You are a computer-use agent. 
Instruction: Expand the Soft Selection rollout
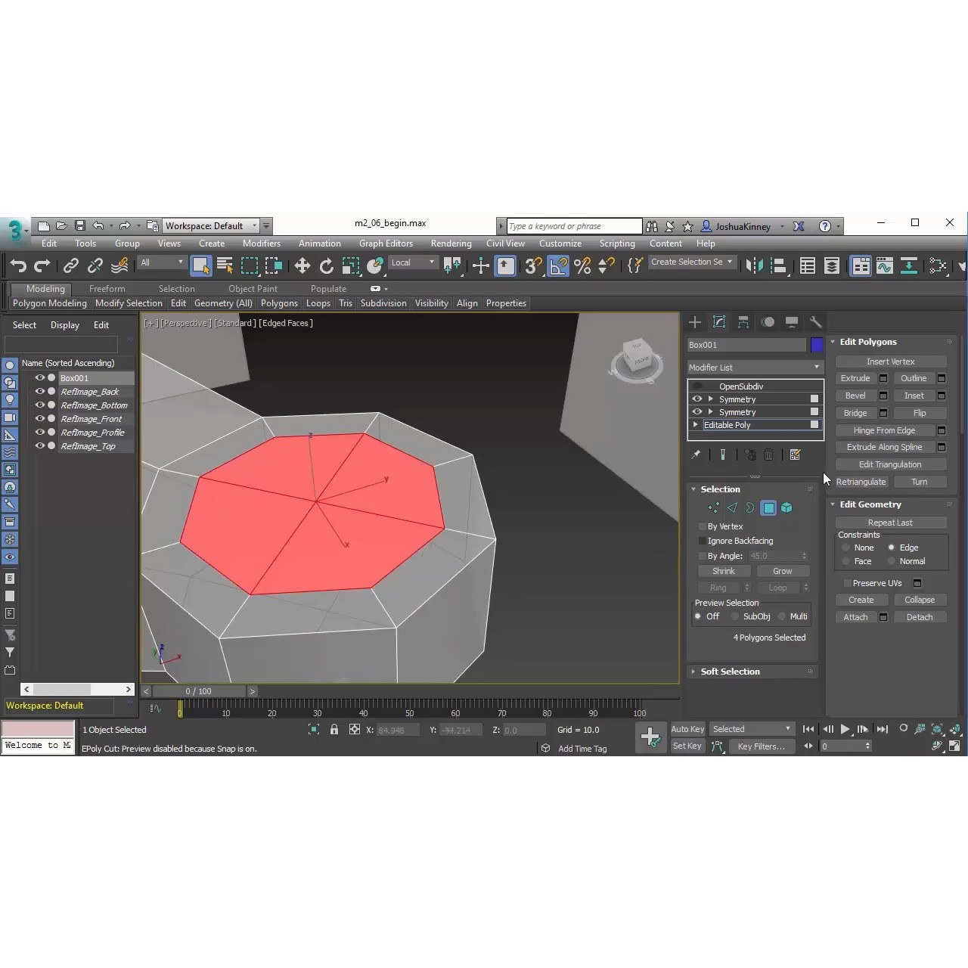pos(730,672)
